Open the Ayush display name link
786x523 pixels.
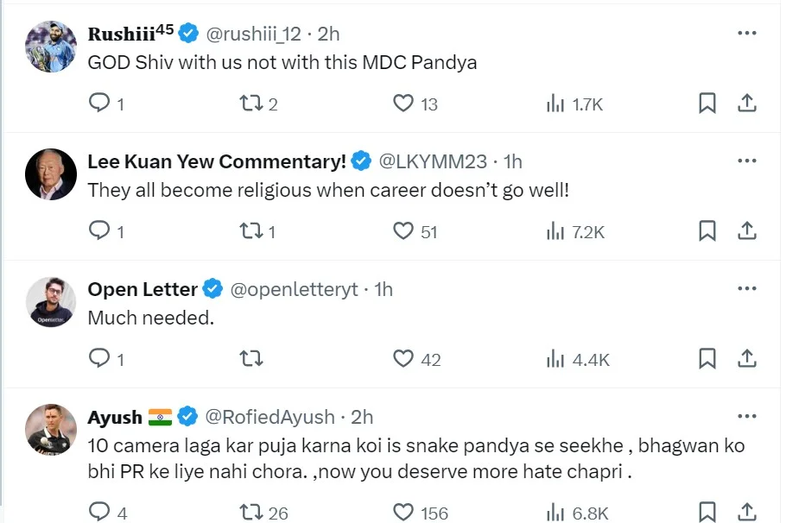click(115, 417)
